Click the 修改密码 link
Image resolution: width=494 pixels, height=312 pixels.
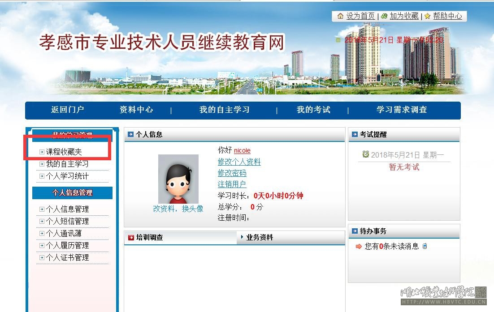(x=232, y=173)
